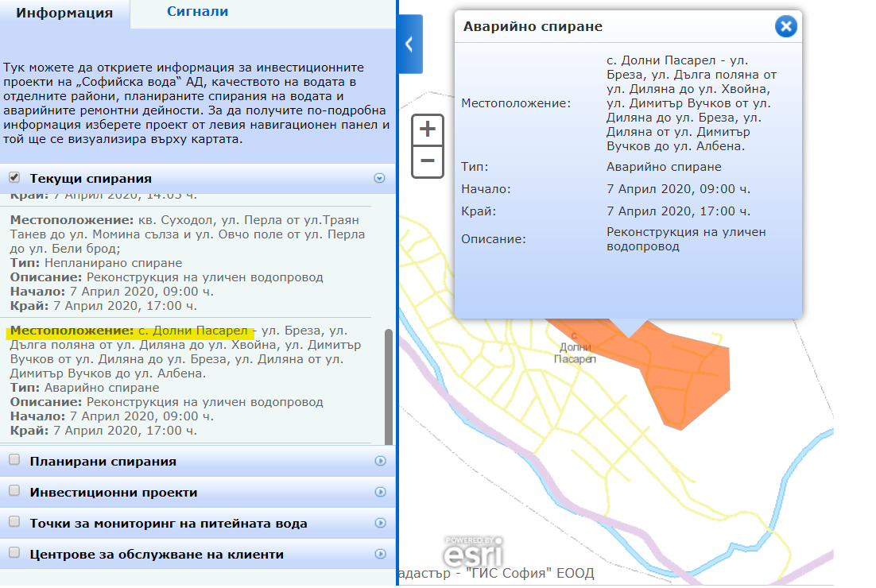This screenshot has height=588, width=876.
Task: Collapse the Текущи спирания section arrow
Action: (379, 178)
